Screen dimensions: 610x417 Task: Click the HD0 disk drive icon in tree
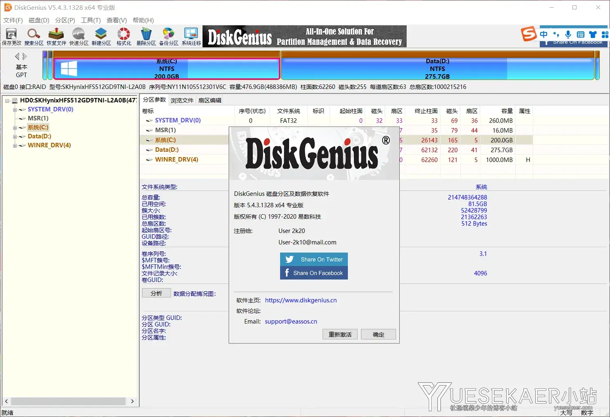click(15, 100)
